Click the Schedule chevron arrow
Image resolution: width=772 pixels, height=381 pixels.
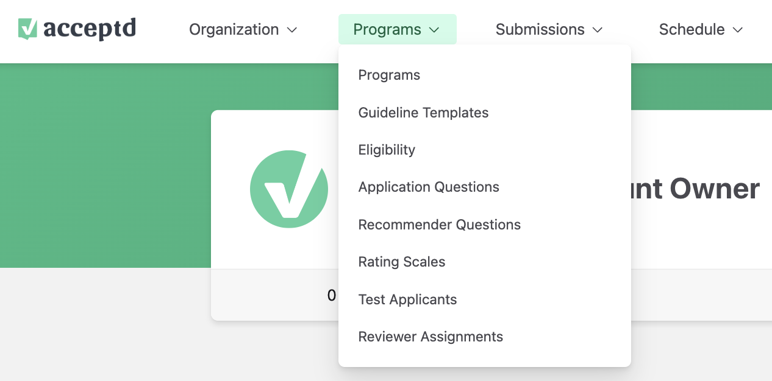738,30
